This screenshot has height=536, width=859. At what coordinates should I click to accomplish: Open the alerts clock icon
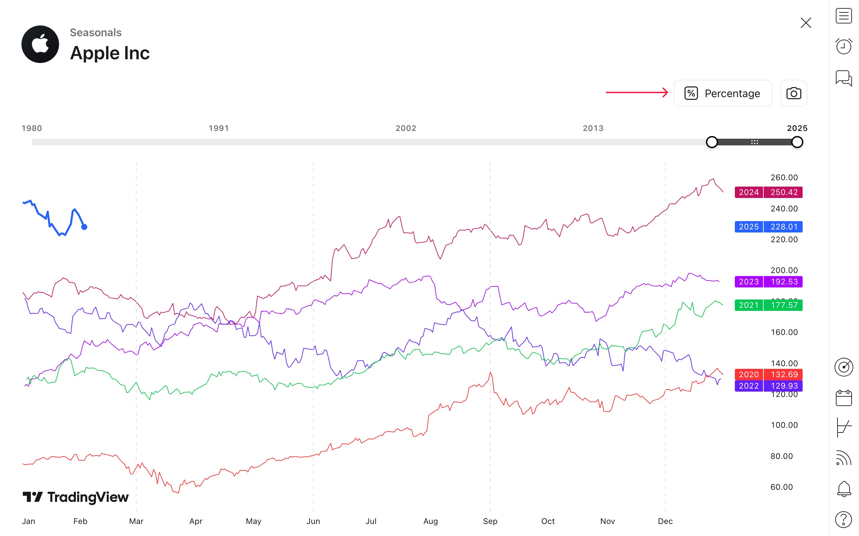click(843, 46)
